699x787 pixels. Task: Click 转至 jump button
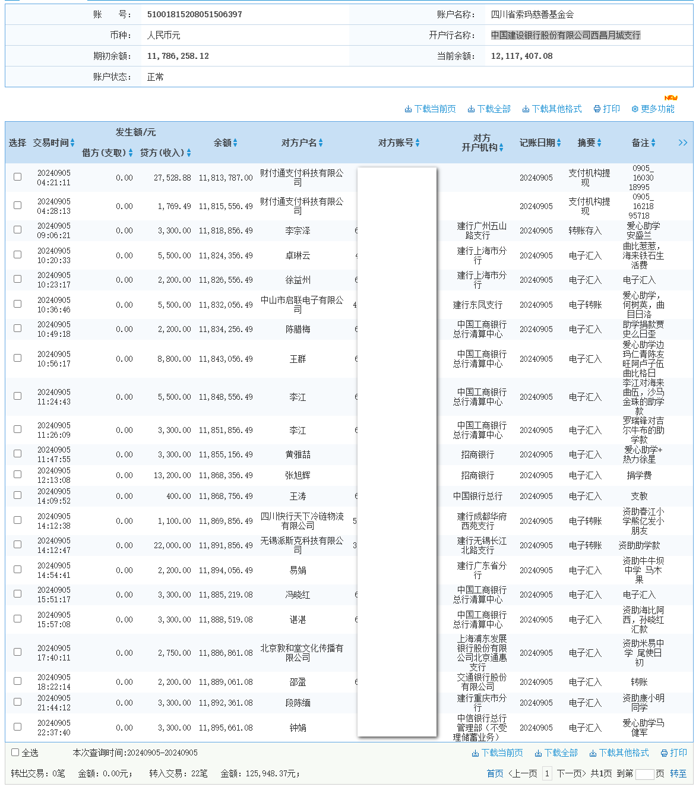pos(678,773)
